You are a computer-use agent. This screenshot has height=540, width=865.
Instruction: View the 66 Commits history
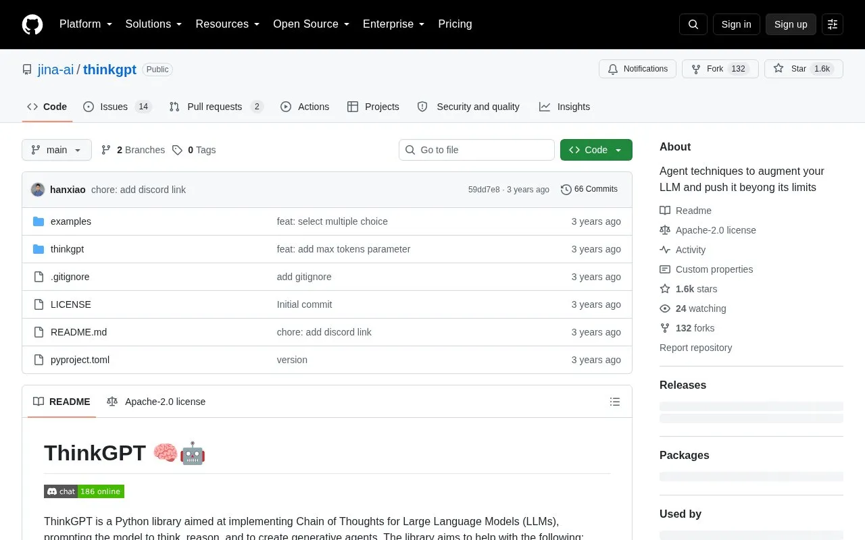(589, 190)
